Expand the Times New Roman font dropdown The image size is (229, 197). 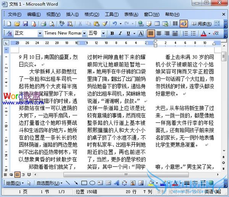pyautogui.click(x=84, y=34)
